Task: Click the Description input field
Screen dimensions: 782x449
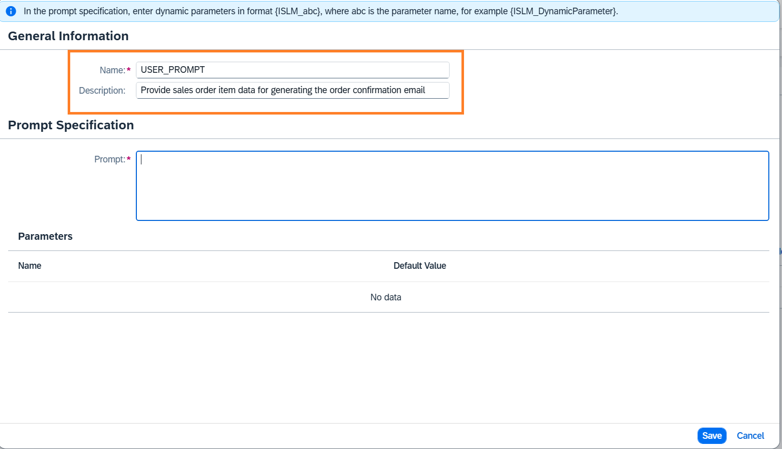Action: [x=292, y=90]
